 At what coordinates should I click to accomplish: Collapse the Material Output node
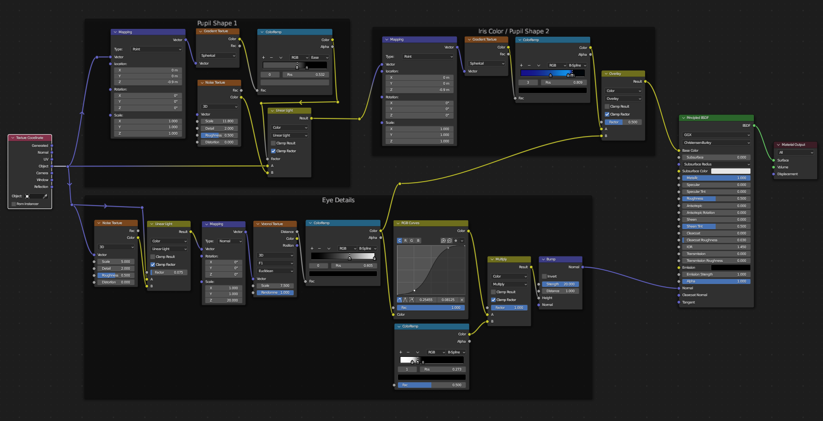point(778,145)
